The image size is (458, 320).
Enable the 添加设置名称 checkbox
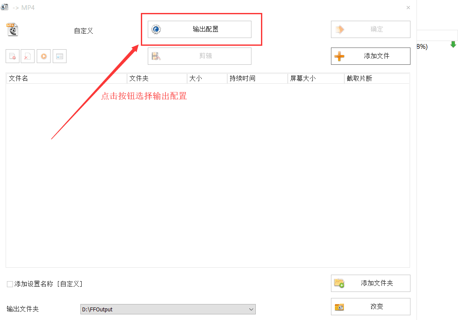tap(10, 284)
